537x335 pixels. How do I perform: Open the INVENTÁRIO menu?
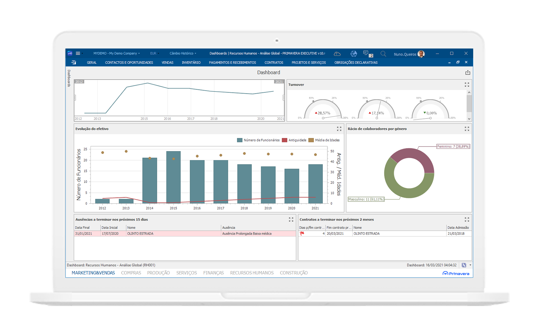click(191, 63)
